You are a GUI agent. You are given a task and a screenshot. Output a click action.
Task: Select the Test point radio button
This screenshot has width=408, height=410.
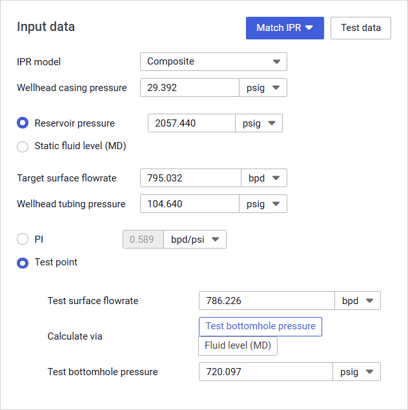tap(23, 263)
